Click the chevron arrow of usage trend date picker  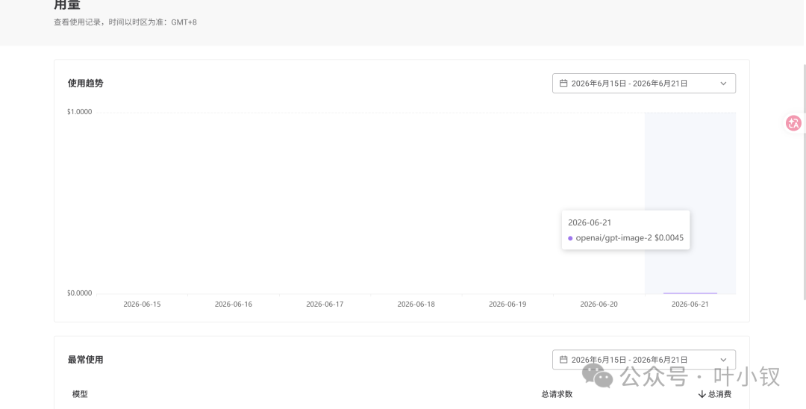tap(723, 84)
